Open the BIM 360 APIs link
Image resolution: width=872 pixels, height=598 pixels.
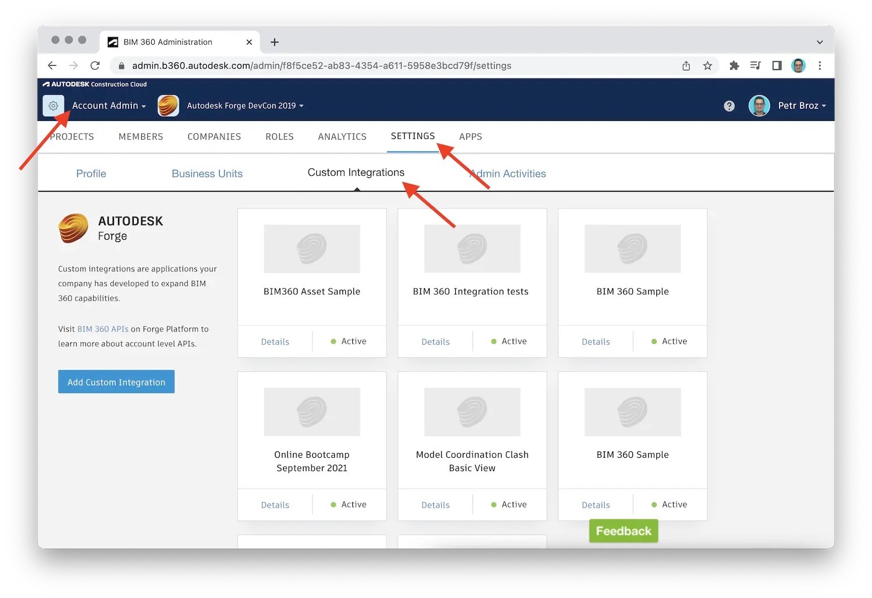coord(102,329)
